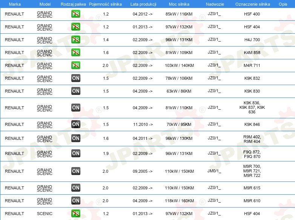
Task: Select engine code K9K 832
Action: (252, 78)
